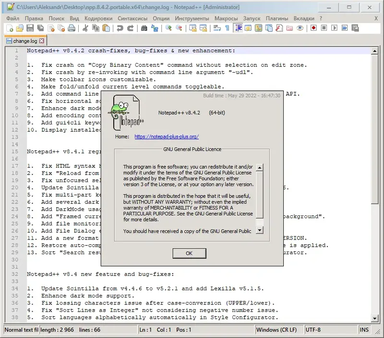384x338 pixels.
Task: Cut selection with the scissors icon
Action: point(85,28)
